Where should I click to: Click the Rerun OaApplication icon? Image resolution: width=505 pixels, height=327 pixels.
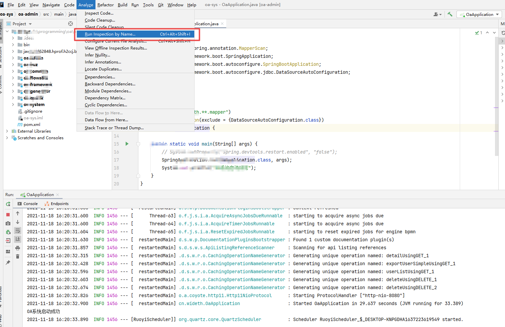tap(8, 204)
